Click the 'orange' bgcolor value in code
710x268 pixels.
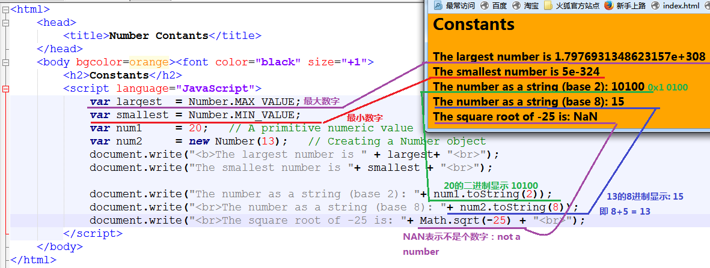[149, 62]
